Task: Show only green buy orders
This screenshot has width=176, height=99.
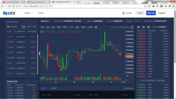Action: click(x=148, y=27)
